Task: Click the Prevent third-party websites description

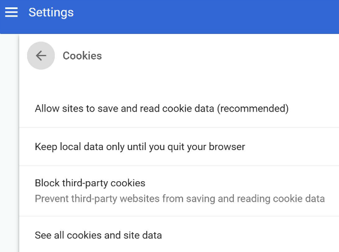Action: click(x=180, y=199)
